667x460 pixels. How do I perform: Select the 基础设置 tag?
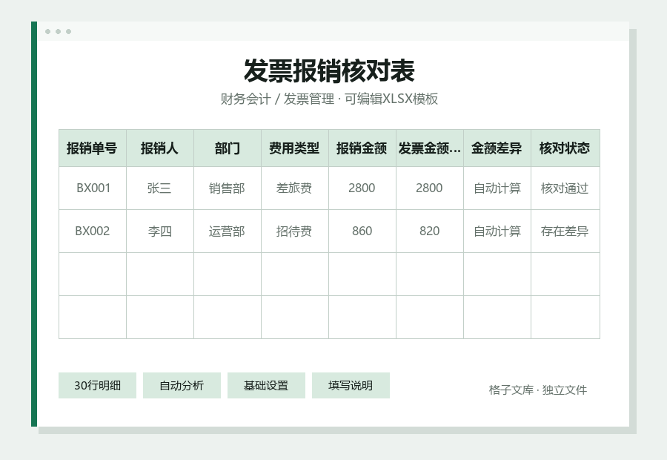[266, 386]
